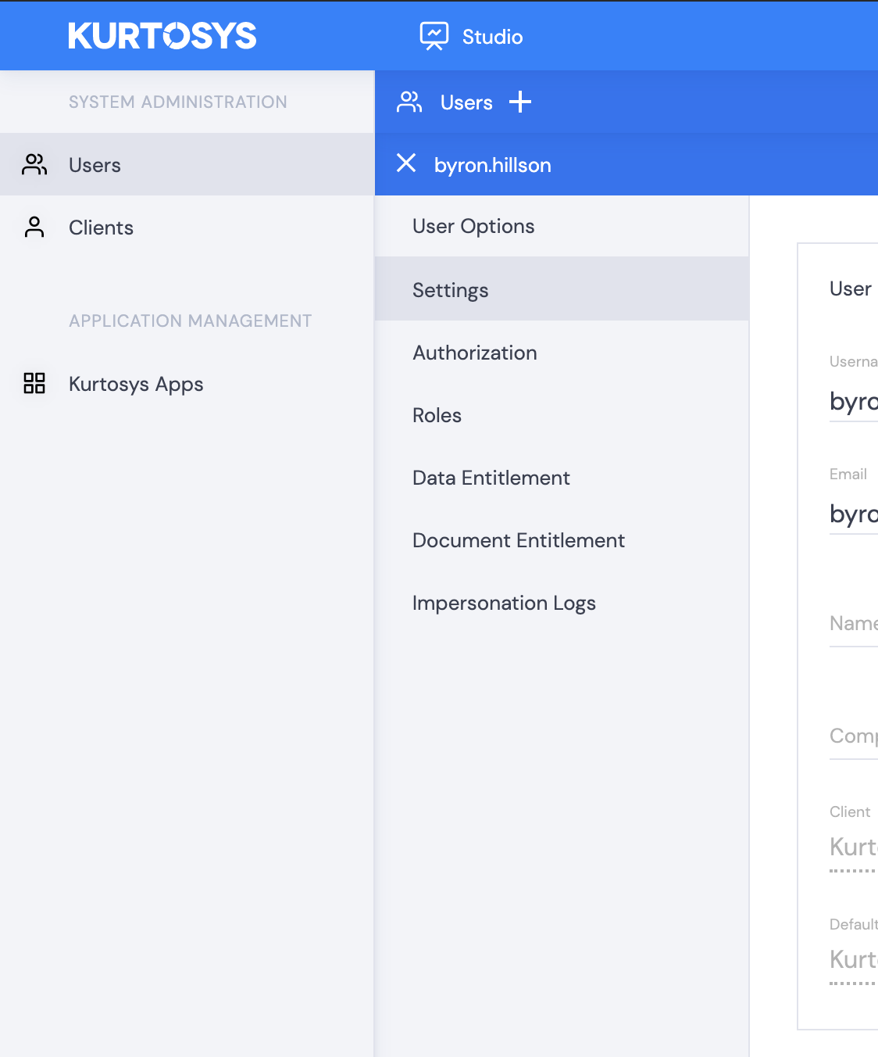Image resolution: width=878 pixels, height=1057 pixels.
Task: Open Kurtosys Apps via its grid icon
Action: point(34,384)
